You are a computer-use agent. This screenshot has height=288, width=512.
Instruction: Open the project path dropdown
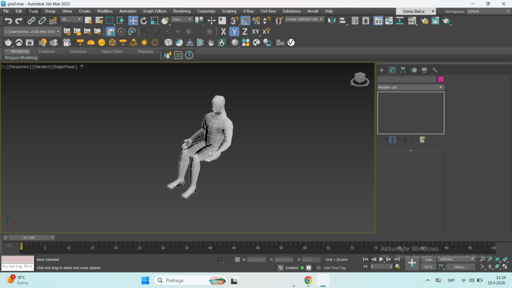coord(32,31)
